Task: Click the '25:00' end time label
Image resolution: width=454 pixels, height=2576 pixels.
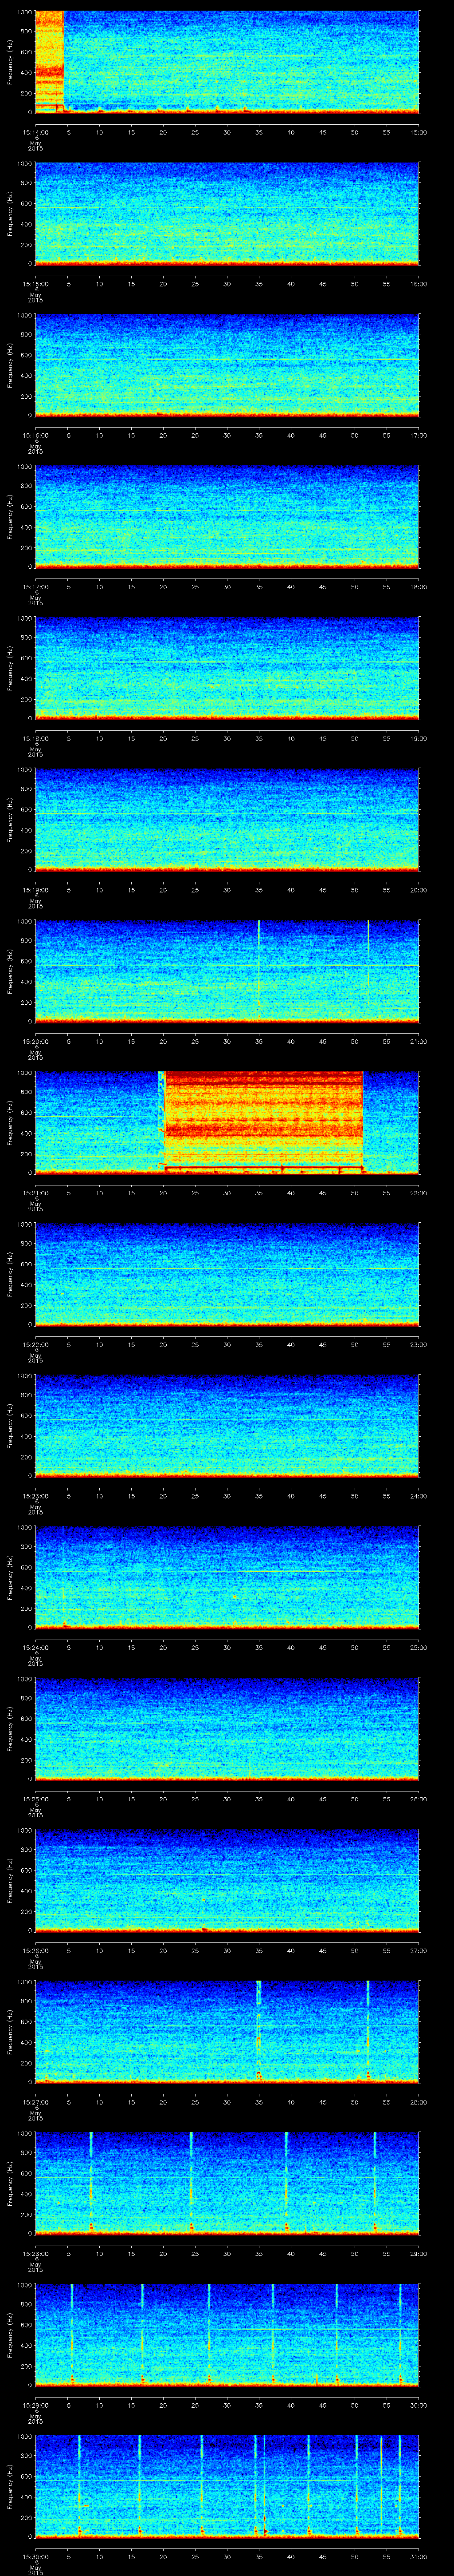Action: tap(419, 1647)
